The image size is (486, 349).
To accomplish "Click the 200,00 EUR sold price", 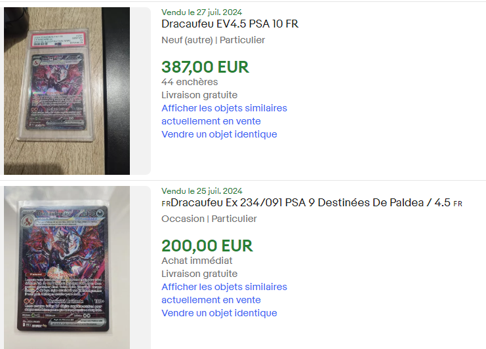I will click(207, 246).
